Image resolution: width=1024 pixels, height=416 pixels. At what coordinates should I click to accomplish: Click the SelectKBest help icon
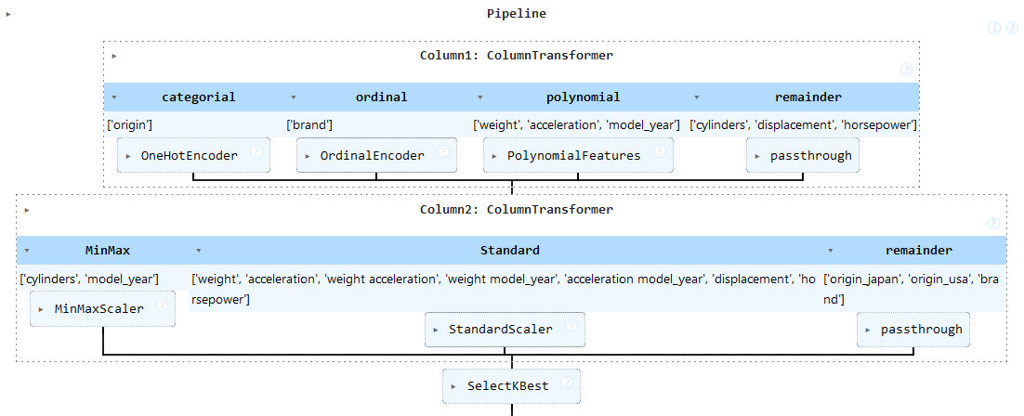(565, 381)
